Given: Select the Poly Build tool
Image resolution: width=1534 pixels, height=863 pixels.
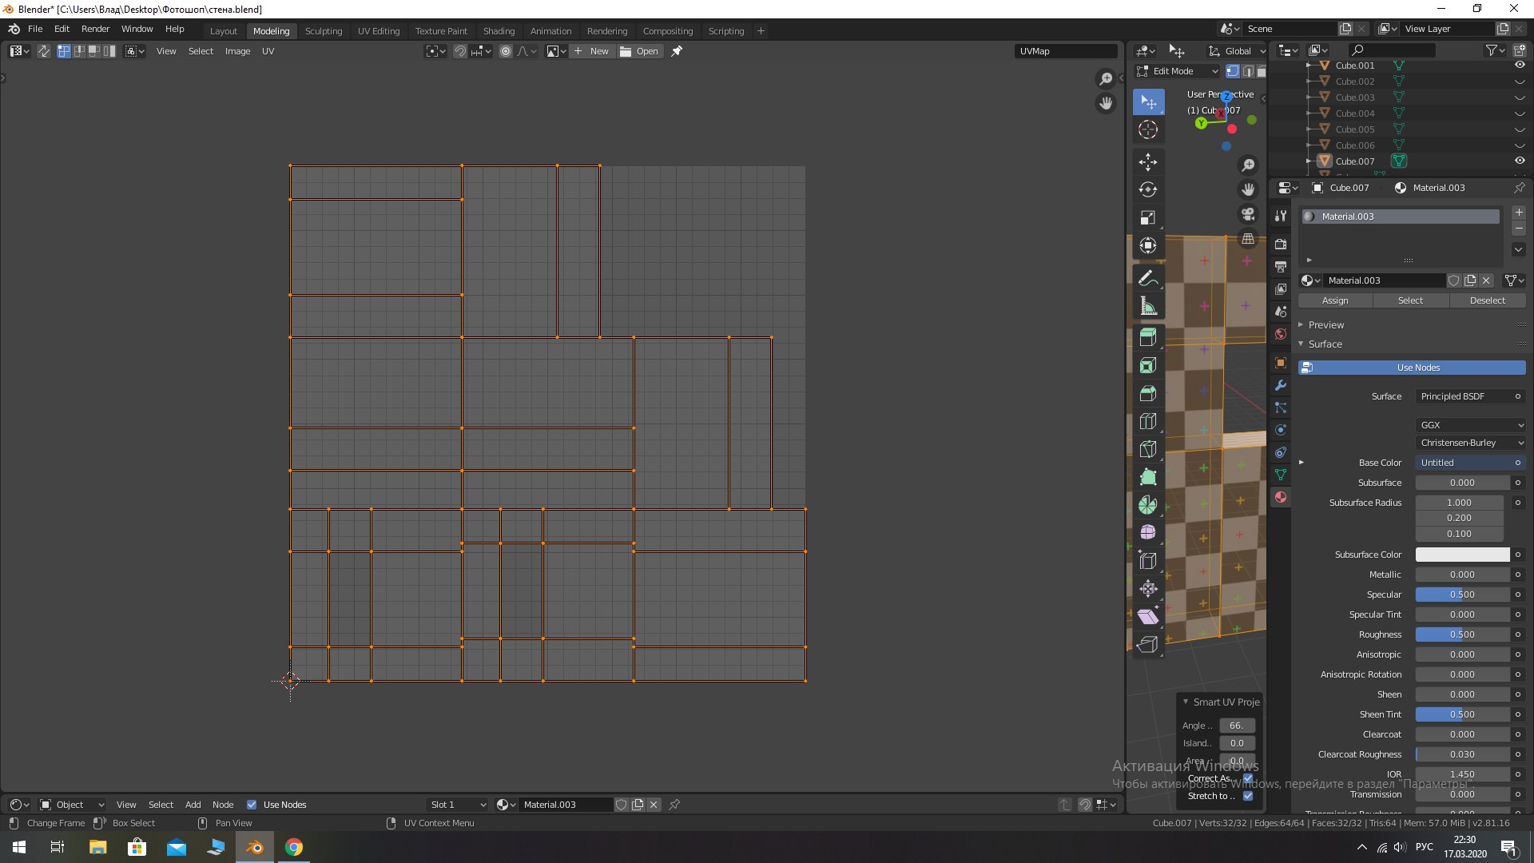Looking at the screenshot, I should tap(1148, 477).
